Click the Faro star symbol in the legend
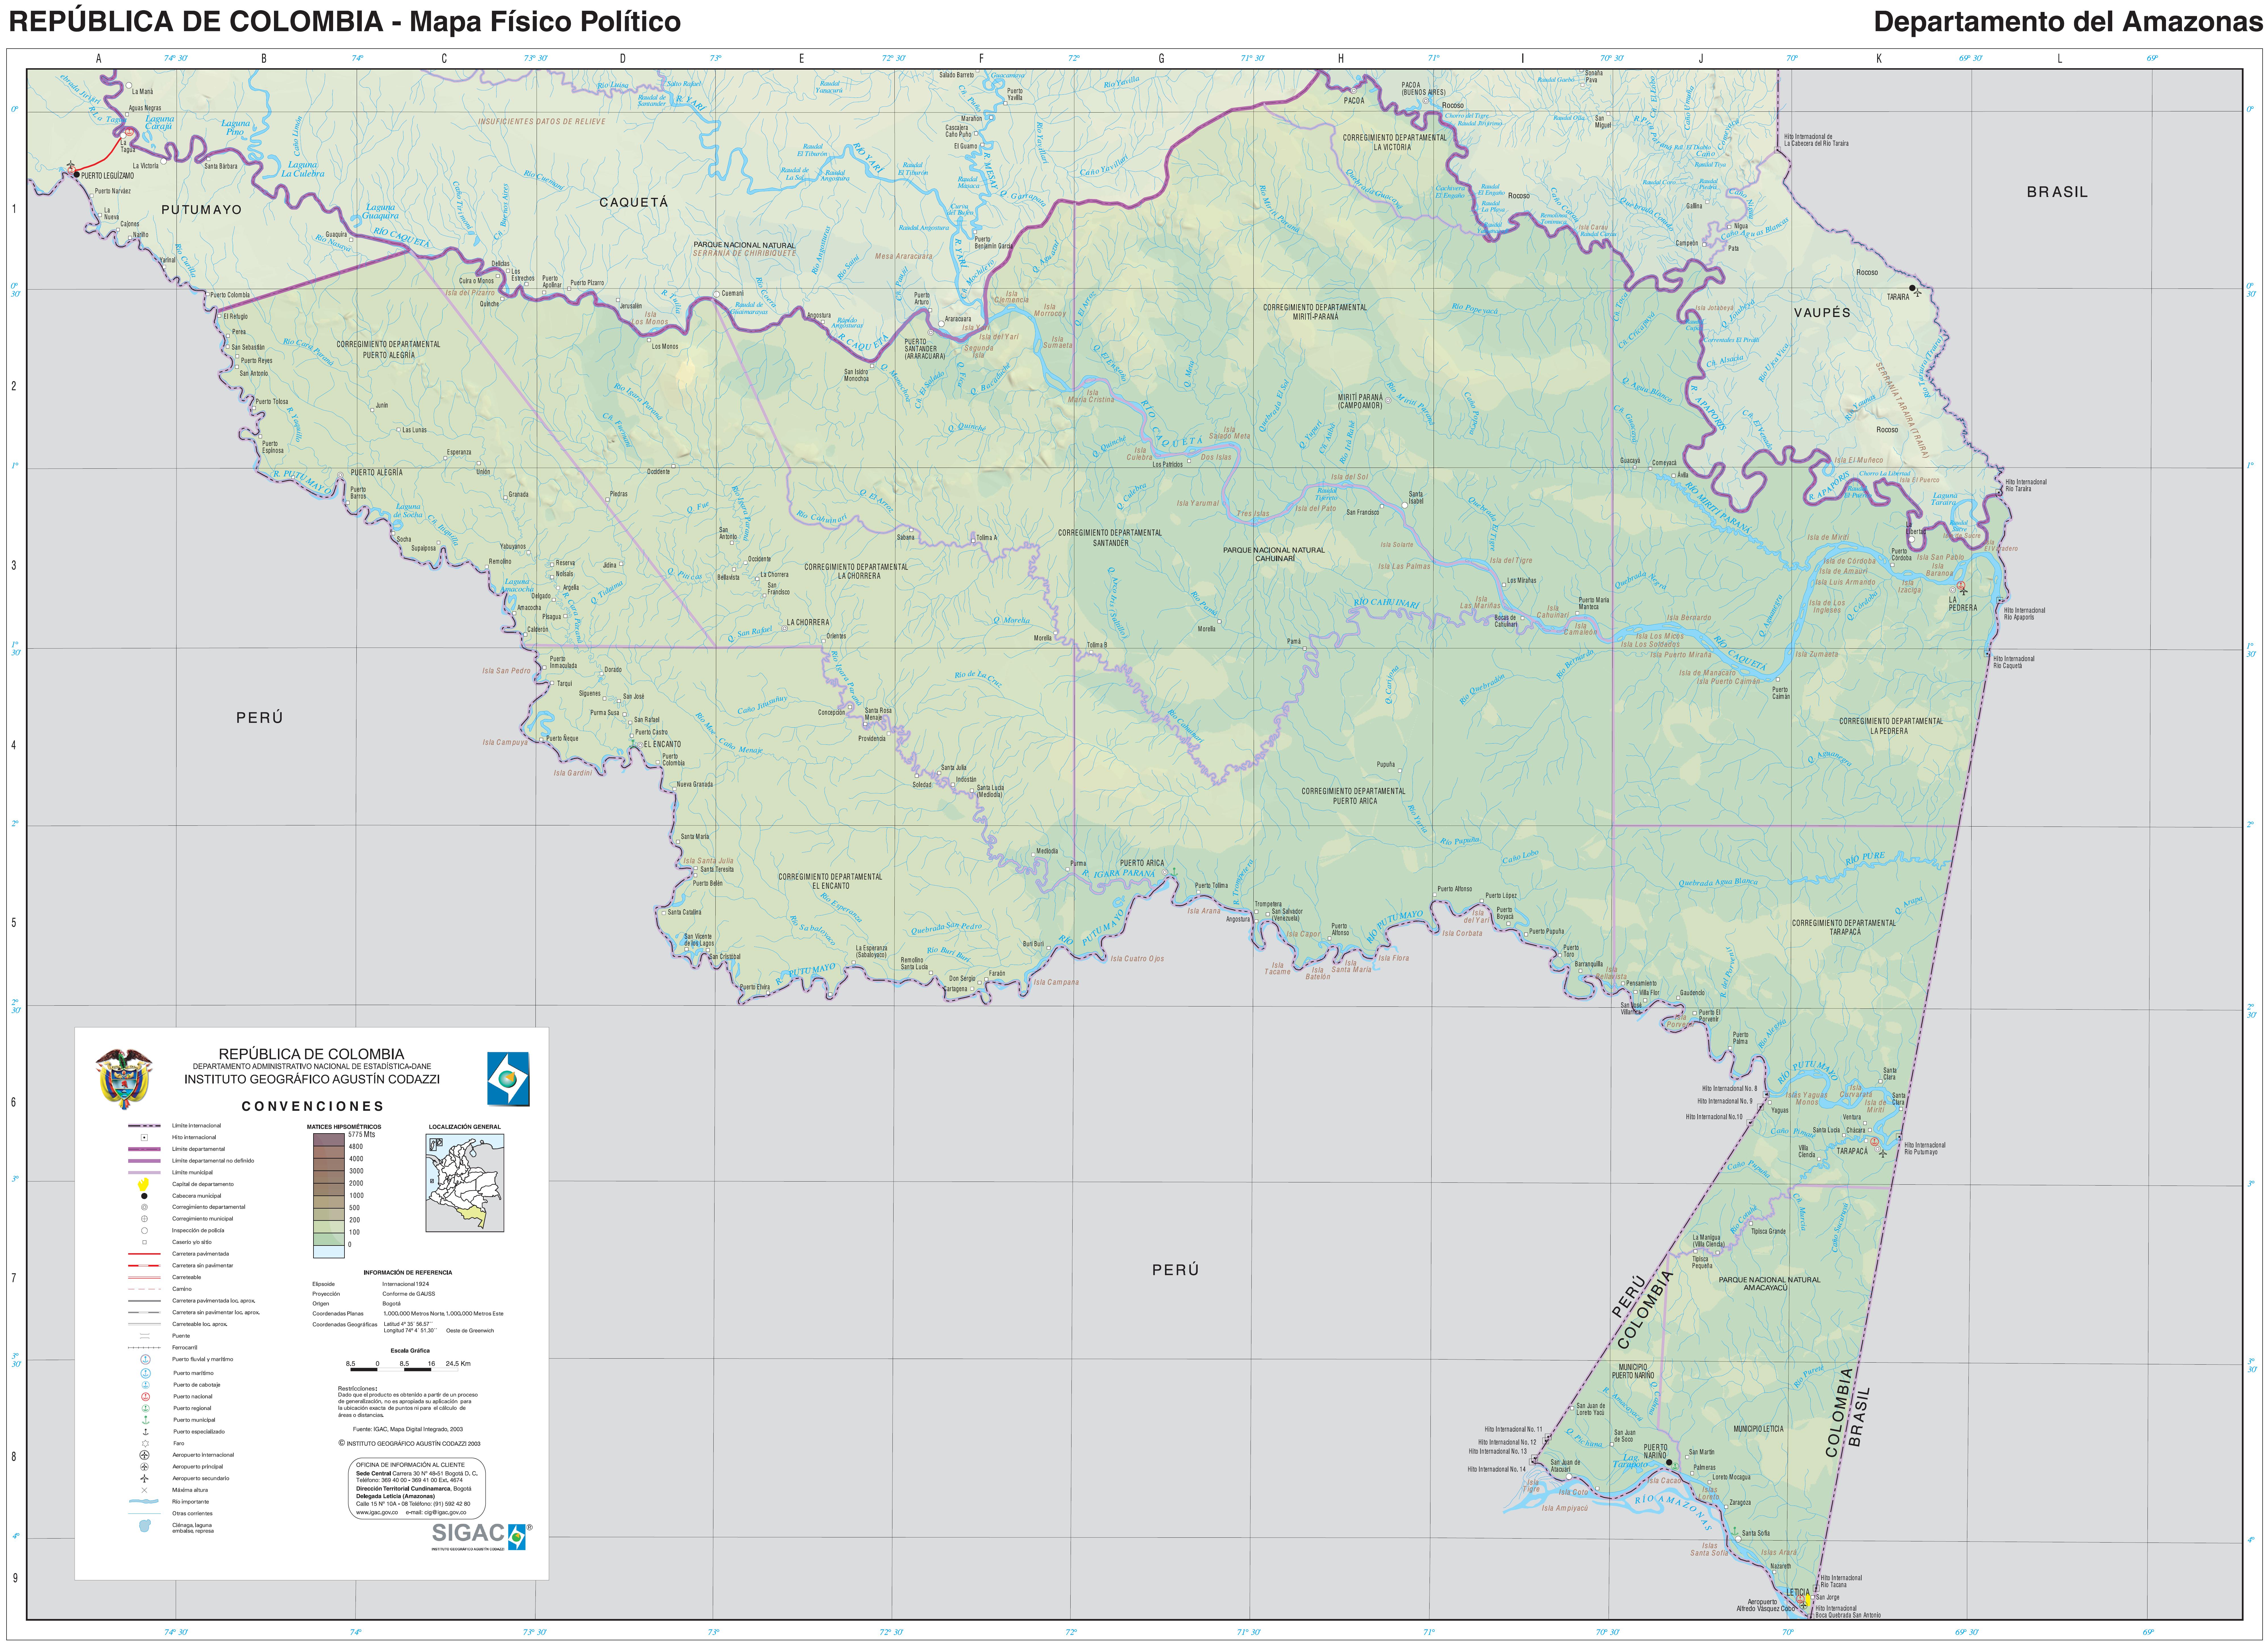Viewport: 2268px width, 1644px height. coord(145,1443)
